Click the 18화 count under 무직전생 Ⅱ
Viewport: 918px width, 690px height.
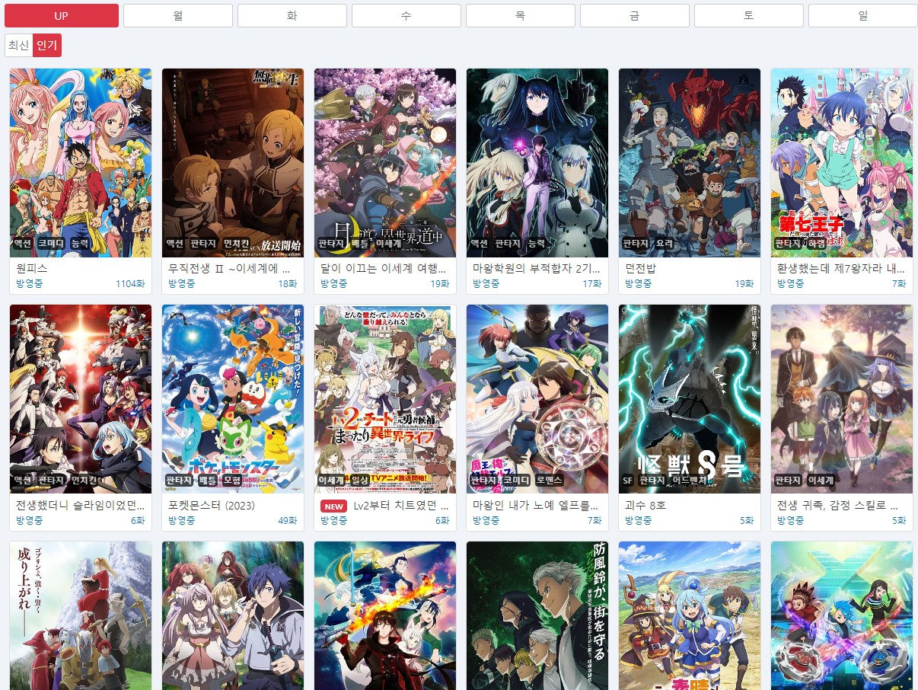[x=288, y=283]
